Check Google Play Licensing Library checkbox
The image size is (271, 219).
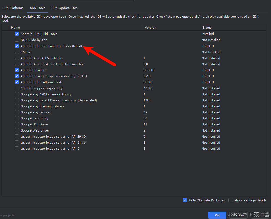tap(17, 106)
